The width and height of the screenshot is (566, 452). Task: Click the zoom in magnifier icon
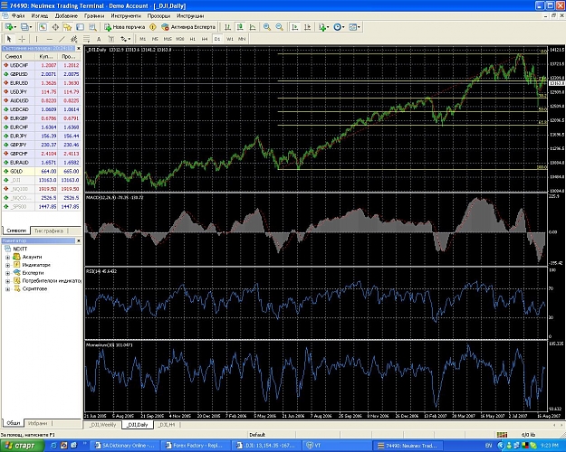267,27
